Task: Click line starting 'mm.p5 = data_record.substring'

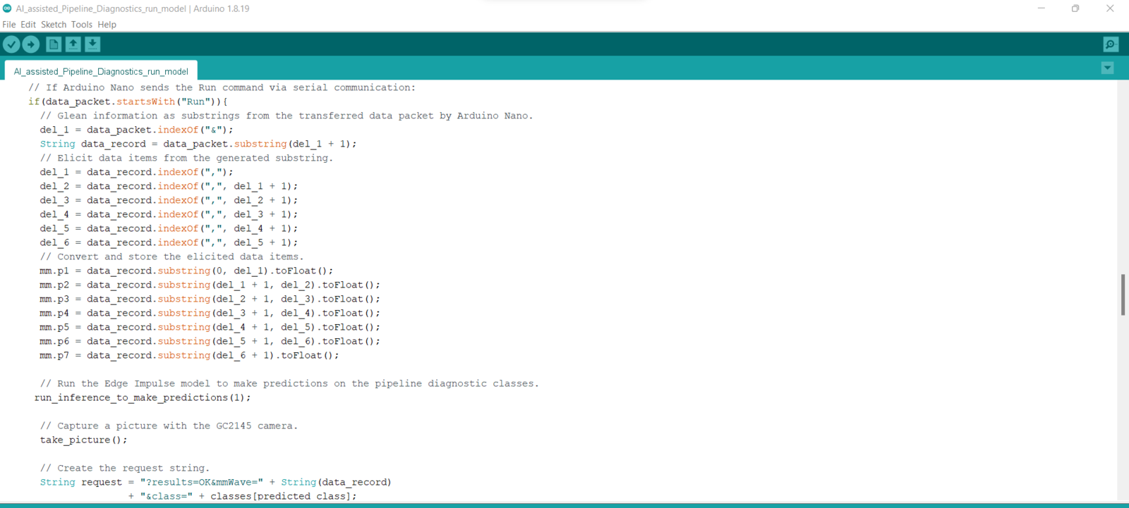Action: [x=210, y=327]
